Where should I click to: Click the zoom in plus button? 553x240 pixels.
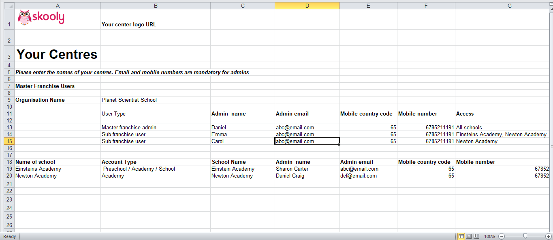[x=549, y=236]
